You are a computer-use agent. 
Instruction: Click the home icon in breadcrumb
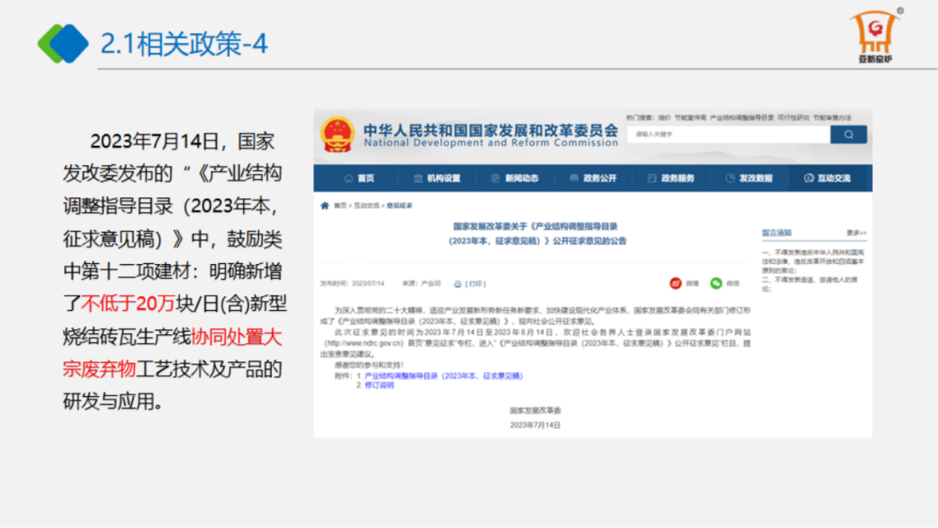click(x=325, y=206)
